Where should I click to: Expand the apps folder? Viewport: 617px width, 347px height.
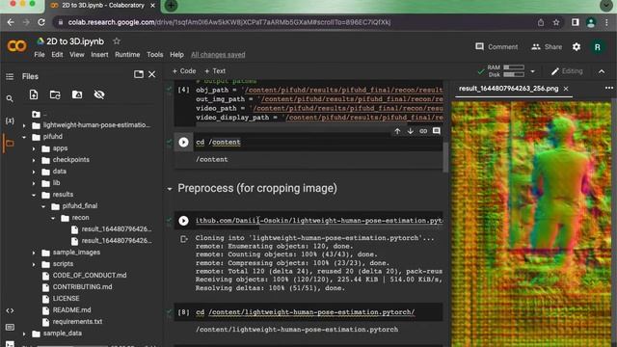[x=34, y=148]
